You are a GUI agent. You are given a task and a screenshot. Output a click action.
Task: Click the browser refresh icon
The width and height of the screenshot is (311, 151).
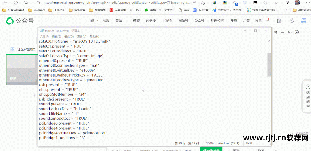(16, 3)
